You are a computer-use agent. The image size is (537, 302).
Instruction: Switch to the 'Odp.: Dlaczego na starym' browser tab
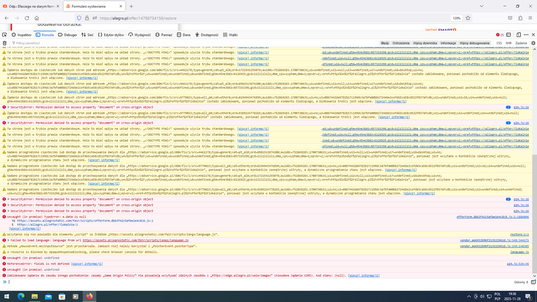[31, 6]
